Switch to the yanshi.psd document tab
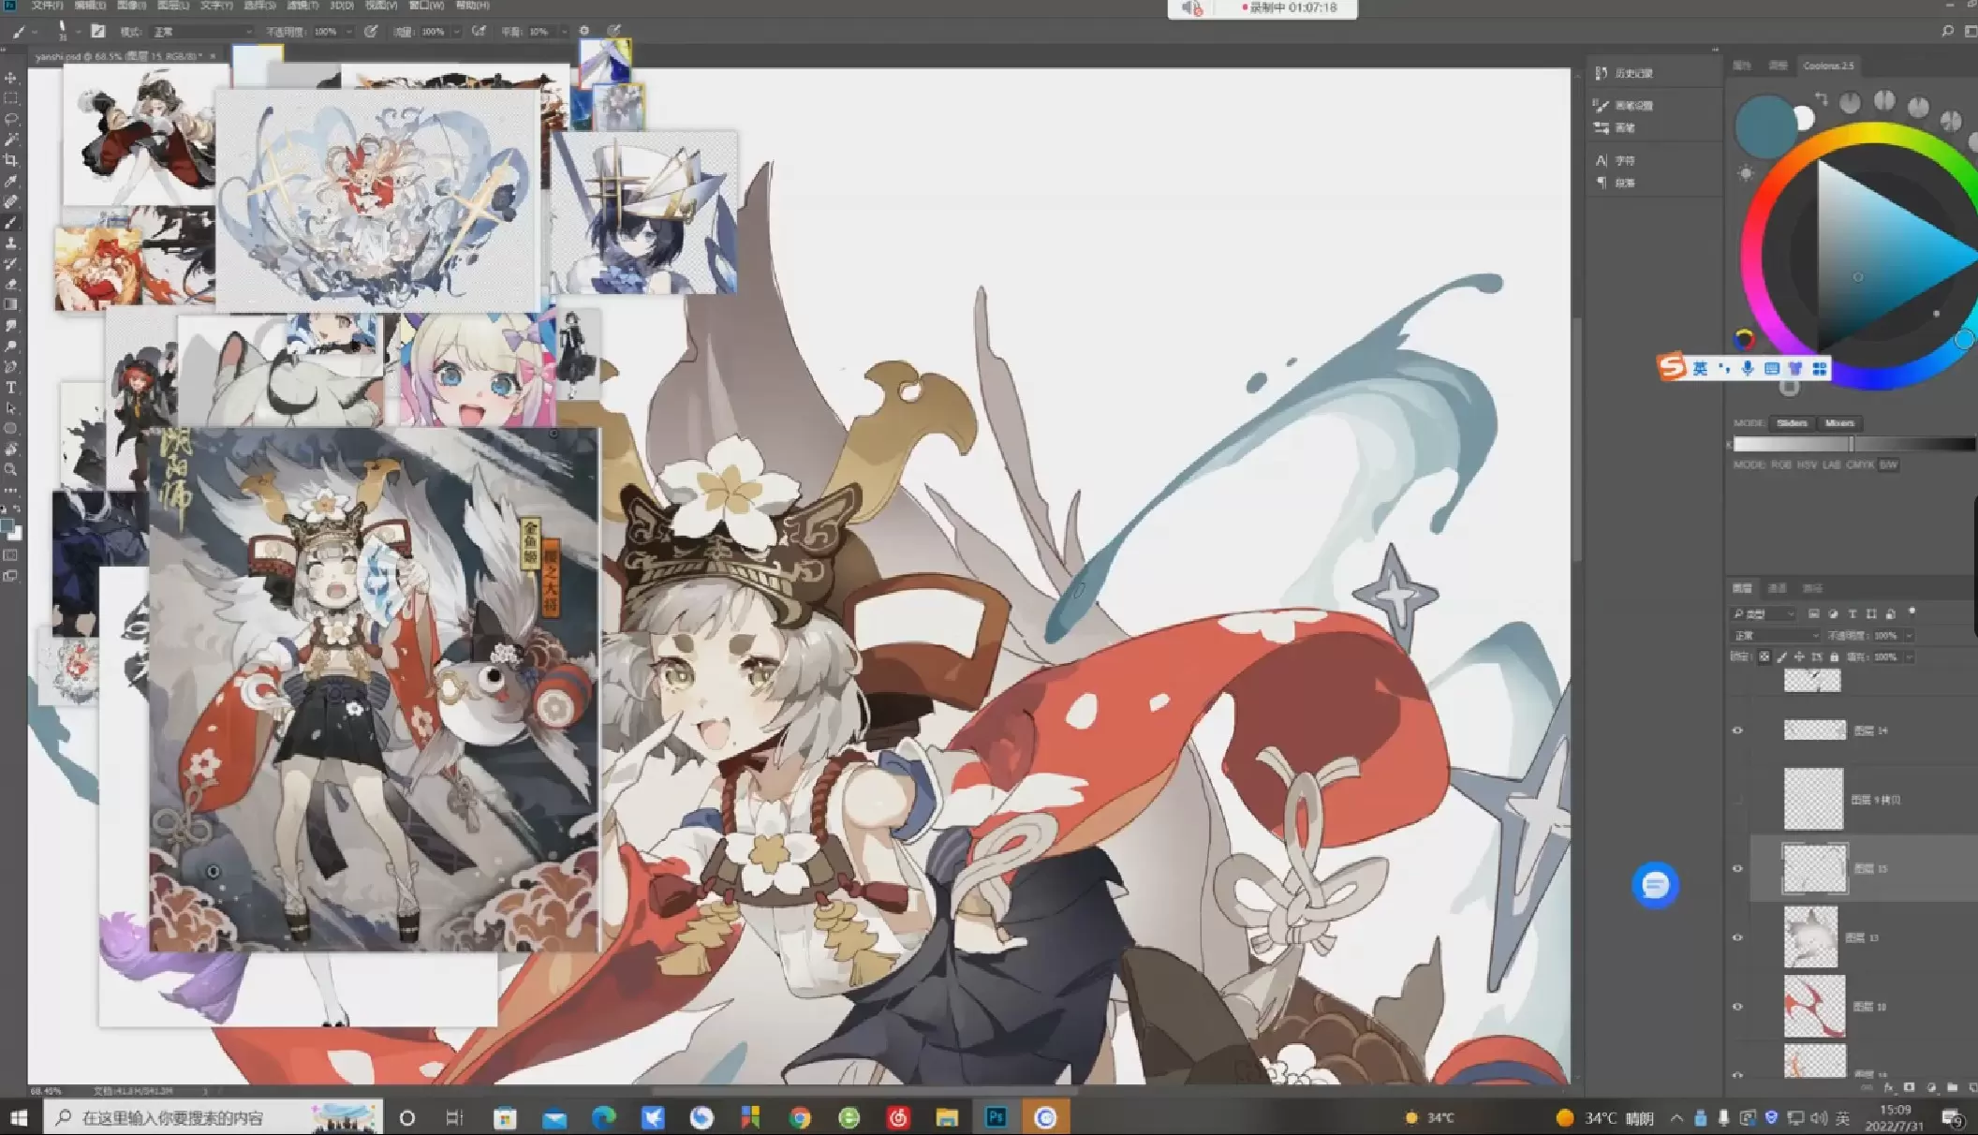1978x1135 pixels. 119,56
